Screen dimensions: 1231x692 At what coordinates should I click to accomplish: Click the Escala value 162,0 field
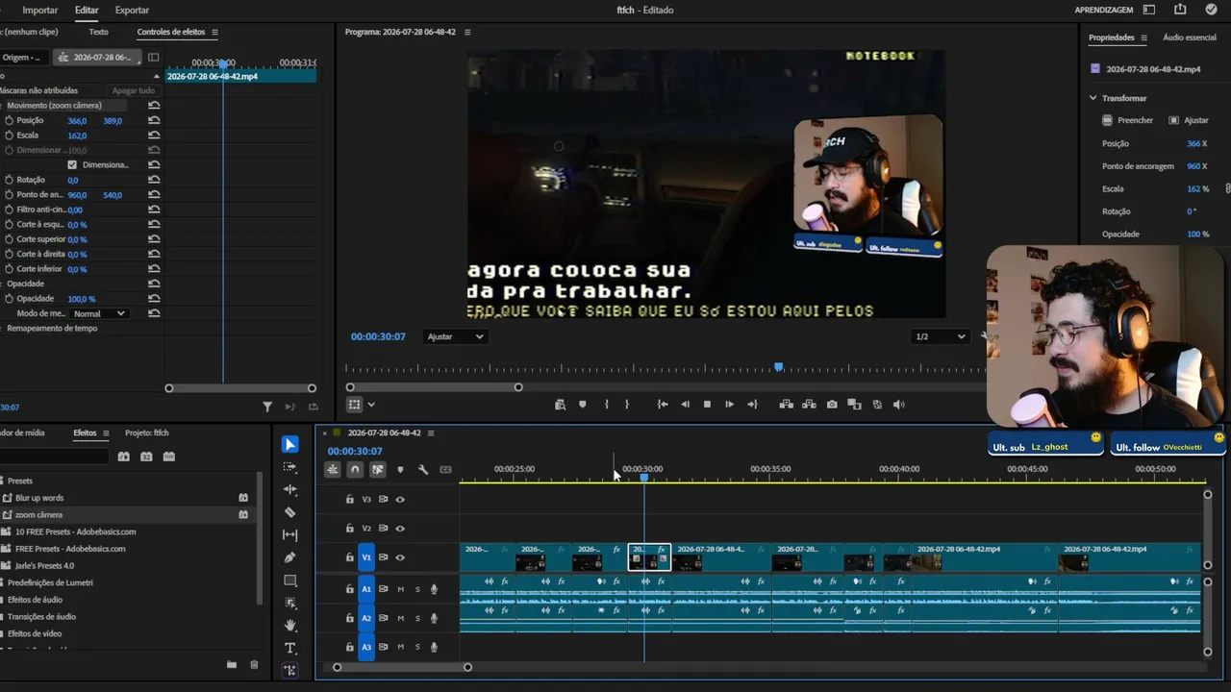point(77,136)
